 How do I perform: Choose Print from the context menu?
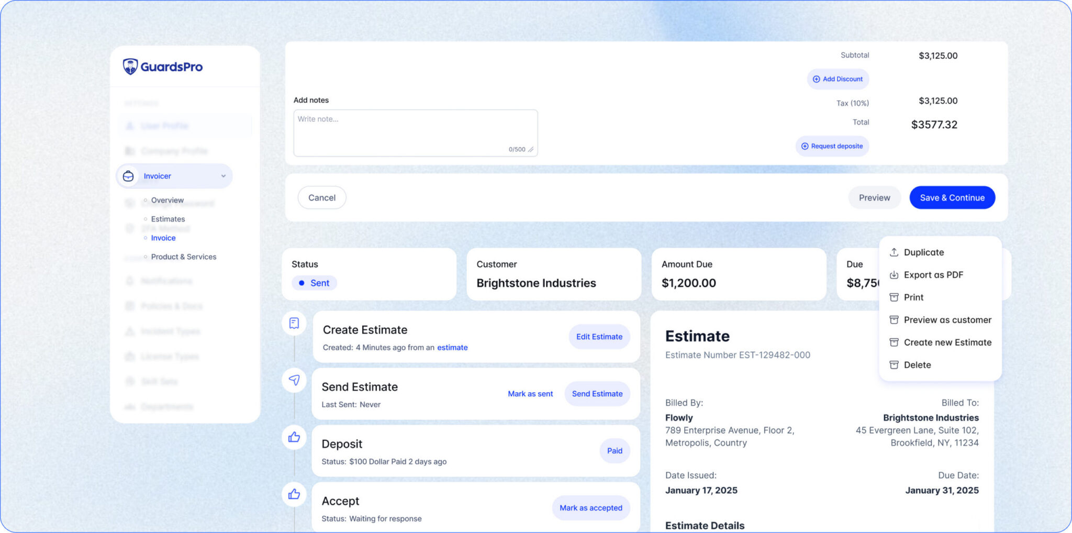pyautogui.click(x=913, y=297)
